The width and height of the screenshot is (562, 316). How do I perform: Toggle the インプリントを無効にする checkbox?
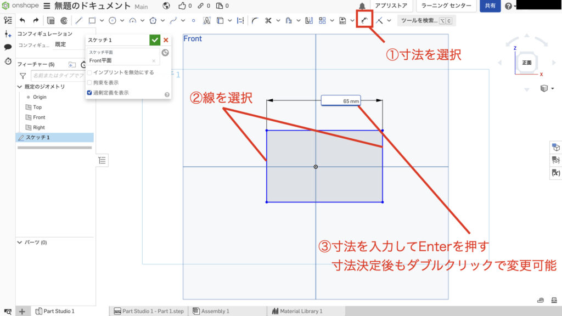[89, 72]
